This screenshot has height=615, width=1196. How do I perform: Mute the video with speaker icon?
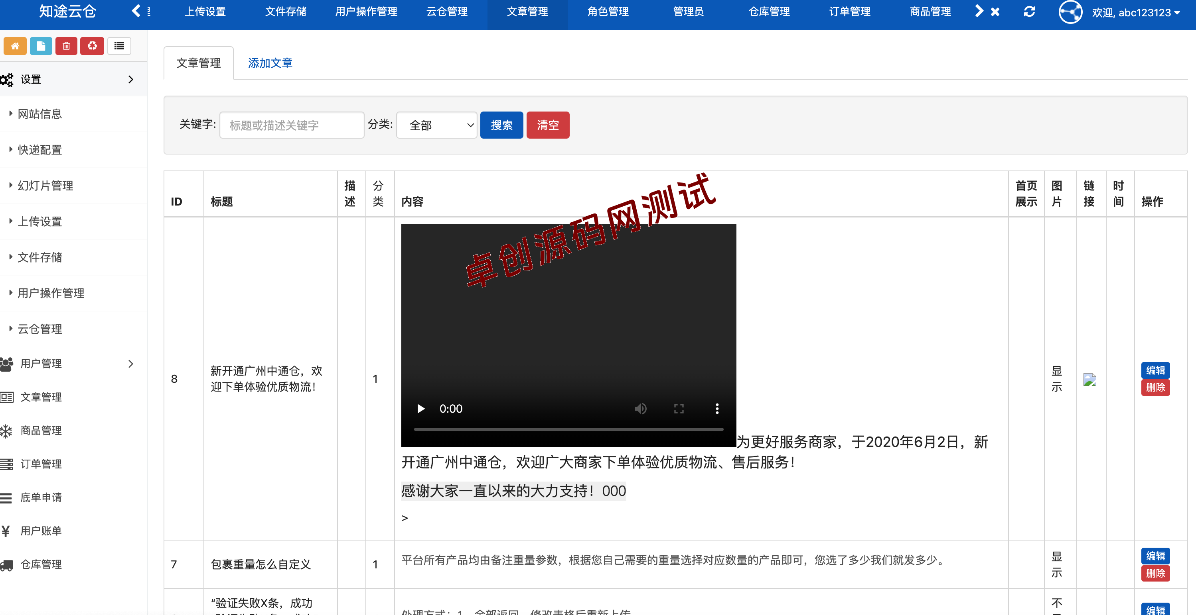640,408
